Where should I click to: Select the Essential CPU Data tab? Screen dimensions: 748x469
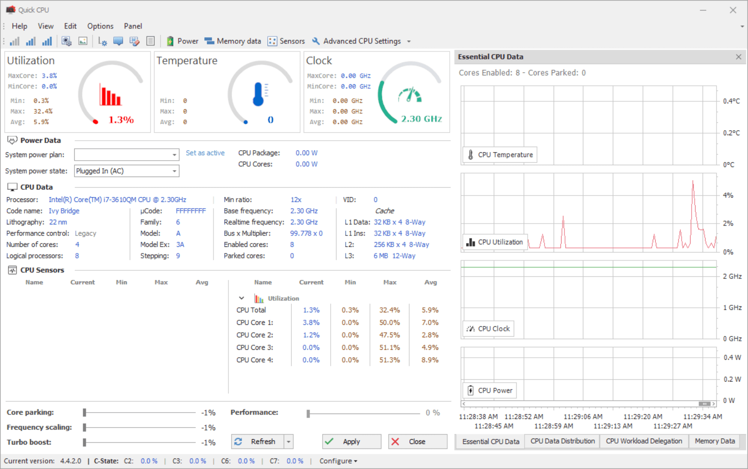(491, 442)
